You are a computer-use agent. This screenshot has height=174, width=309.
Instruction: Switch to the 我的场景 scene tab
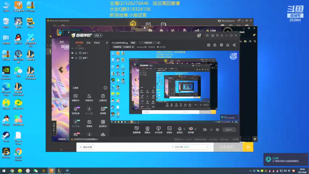click(79, 43)
